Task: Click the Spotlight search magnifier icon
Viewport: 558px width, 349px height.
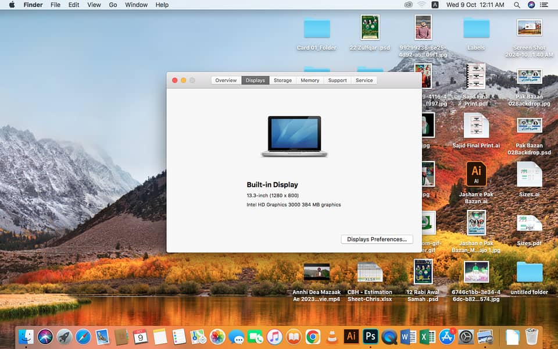Action: tap(517, 5)
